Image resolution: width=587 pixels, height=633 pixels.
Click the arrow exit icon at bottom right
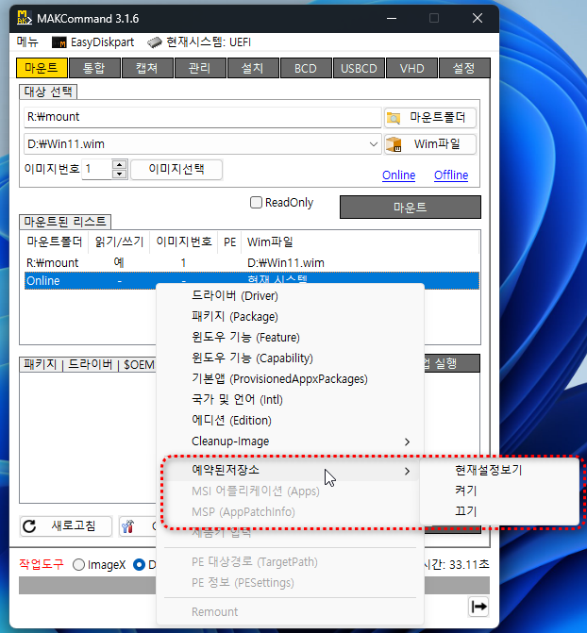click(x=478, y=607)
